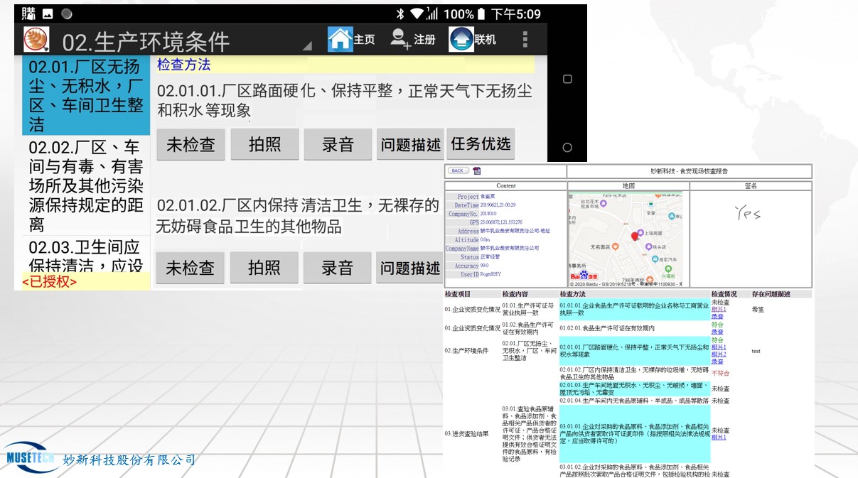The image size is (858, 478).
Task: Expand the 02.生产环境条件 category dropdown
Action: coord(307,46)
